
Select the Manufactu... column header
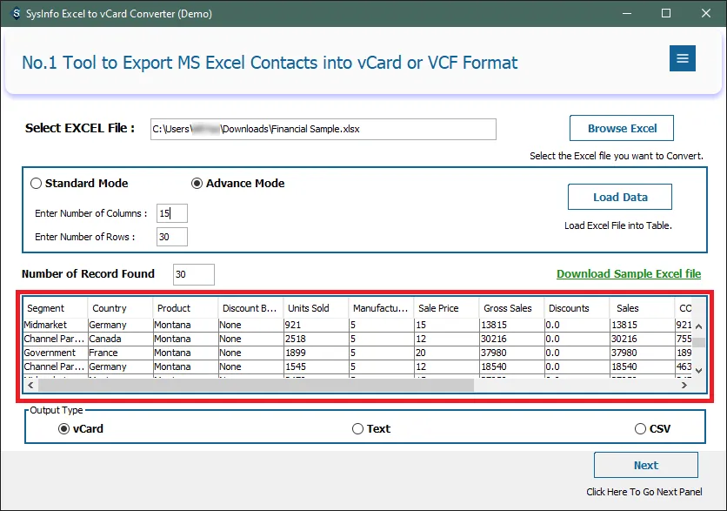(x=381, y=308)
